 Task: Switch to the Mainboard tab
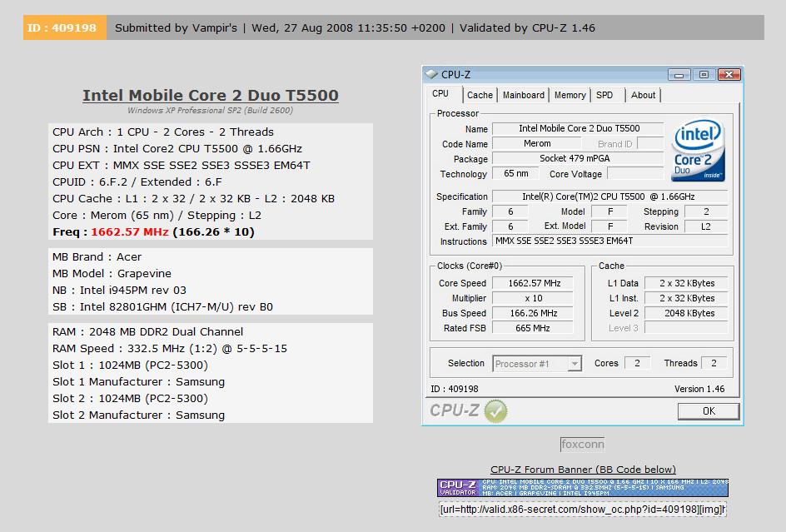(x=524, y=95)
